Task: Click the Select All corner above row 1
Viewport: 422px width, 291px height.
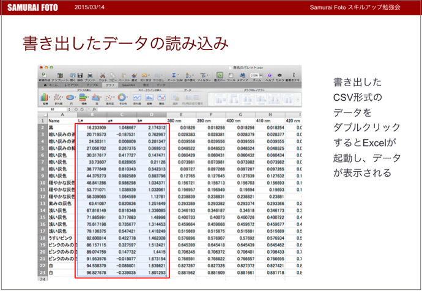Action: point(43,114)
